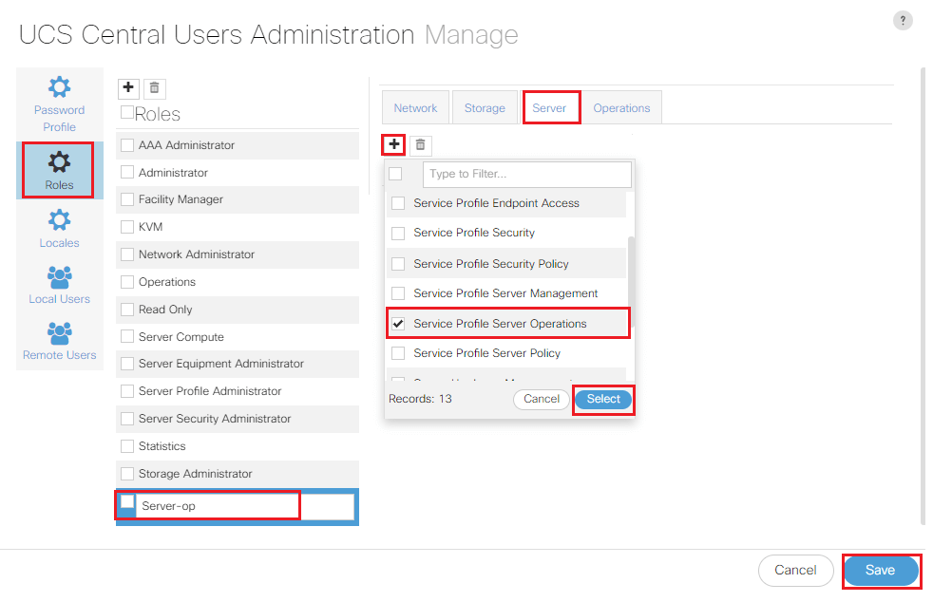This screenshot has width=933, height=602.
Task: Click the Type to Filter input field
Action: click(526, 174)
